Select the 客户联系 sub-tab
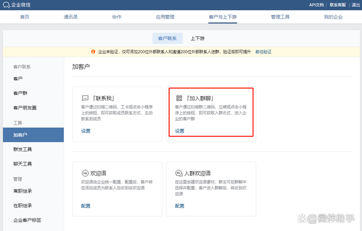The height and width of the screenshot is (231, 362). point(166,38)
